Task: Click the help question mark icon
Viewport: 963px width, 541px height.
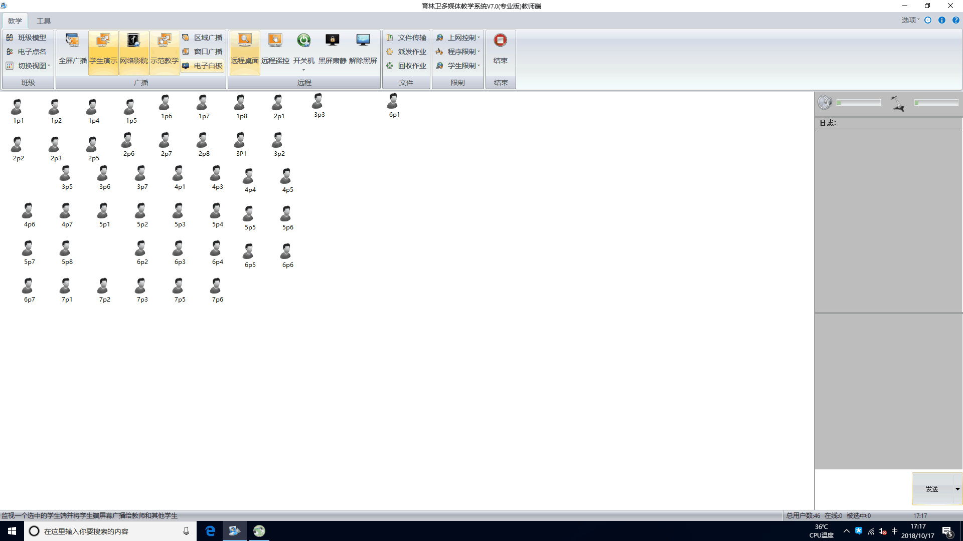Action: click(x=956, y=20)
